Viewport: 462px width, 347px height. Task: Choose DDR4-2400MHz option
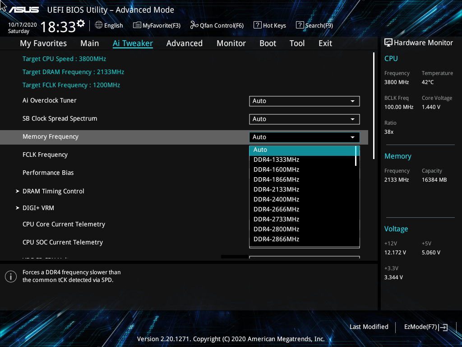[303, 199]
